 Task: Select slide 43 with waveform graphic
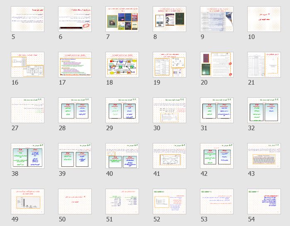pos(264,156)
